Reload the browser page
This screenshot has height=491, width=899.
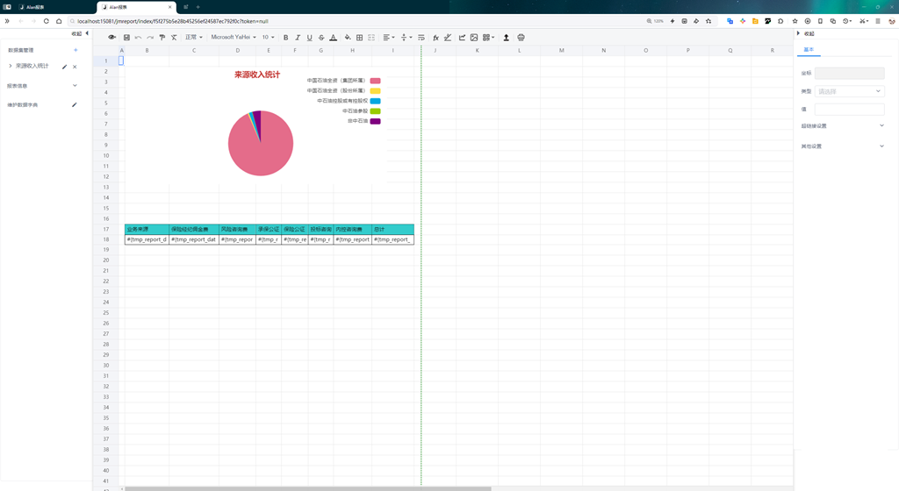click(47, 21)
